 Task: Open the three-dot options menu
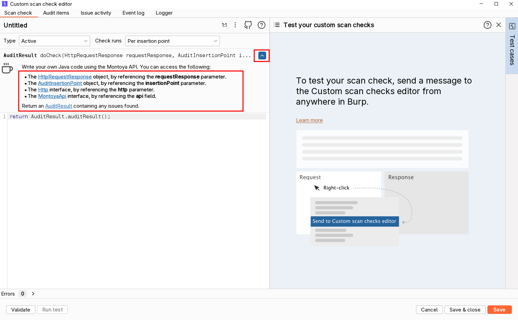[x=235, y=25]
